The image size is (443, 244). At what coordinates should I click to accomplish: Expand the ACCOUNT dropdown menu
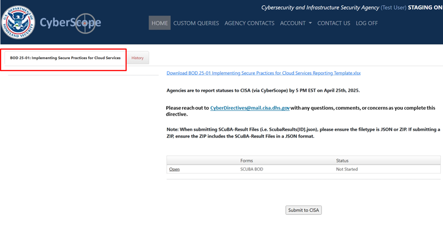[296, 23]
